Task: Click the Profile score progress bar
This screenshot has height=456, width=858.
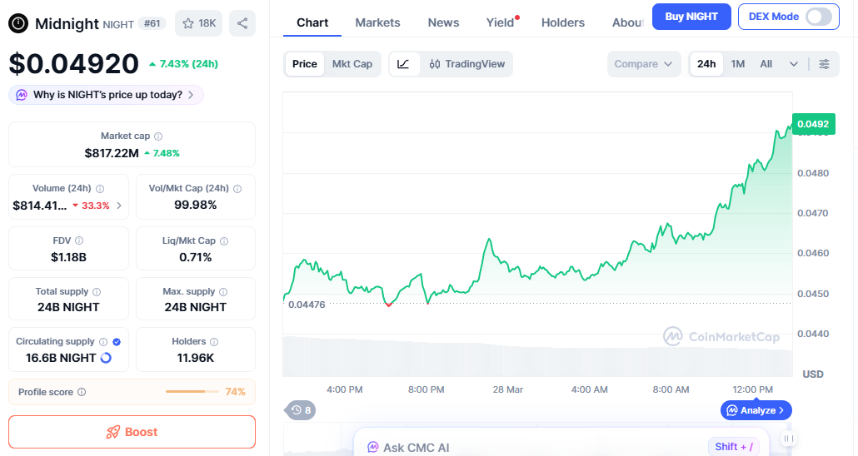Action: 192,391
